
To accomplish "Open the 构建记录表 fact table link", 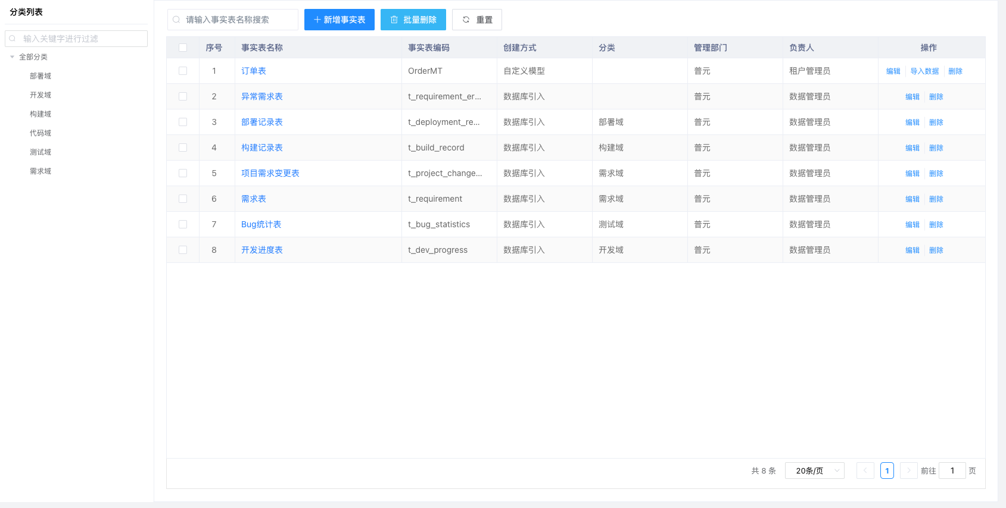I will click(x=261, y=148).
